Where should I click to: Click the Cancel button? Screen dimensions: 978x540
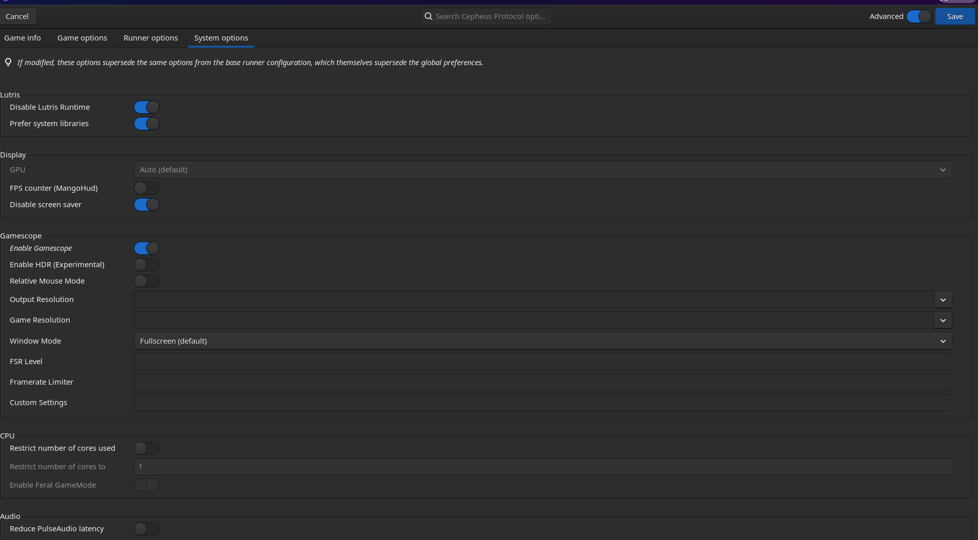click(x=17, y=16)
